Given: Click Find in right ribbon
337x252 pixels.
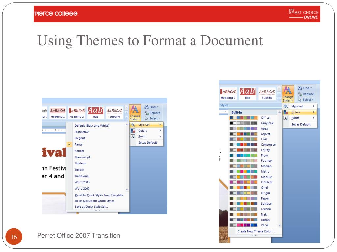Looking at the screenshot, I should pos(304,88).
